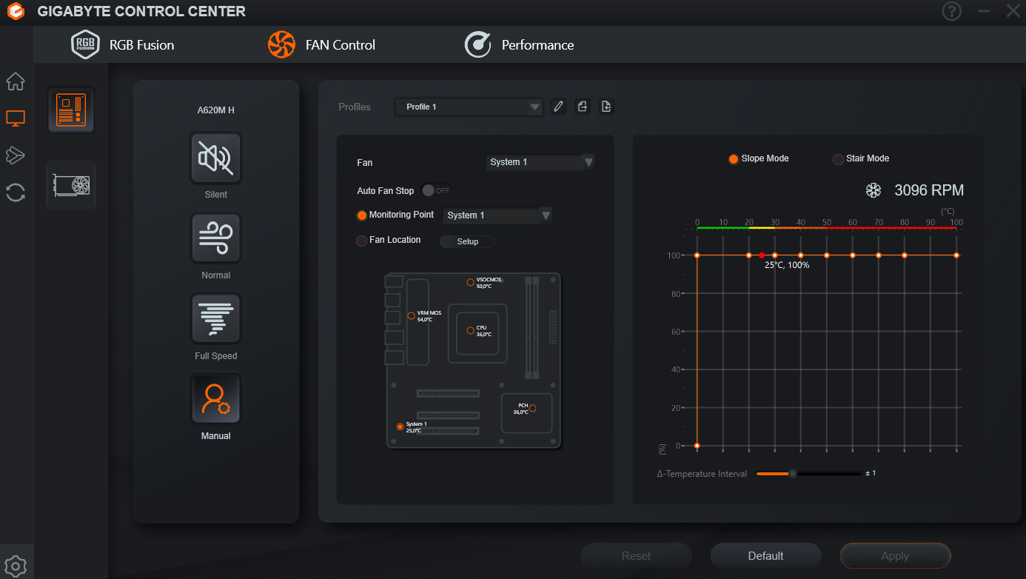The image size is (1026, 579).
Task: Activate the Normal fan preset icon
Action: [x=216, y=238]
